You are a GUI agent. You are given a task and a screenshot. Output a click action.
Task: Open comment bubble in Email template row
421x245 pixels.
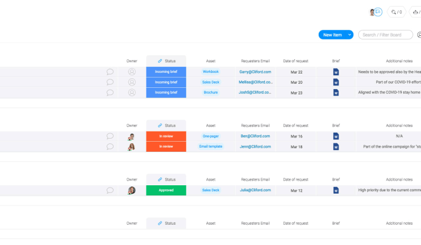[110, 146]
